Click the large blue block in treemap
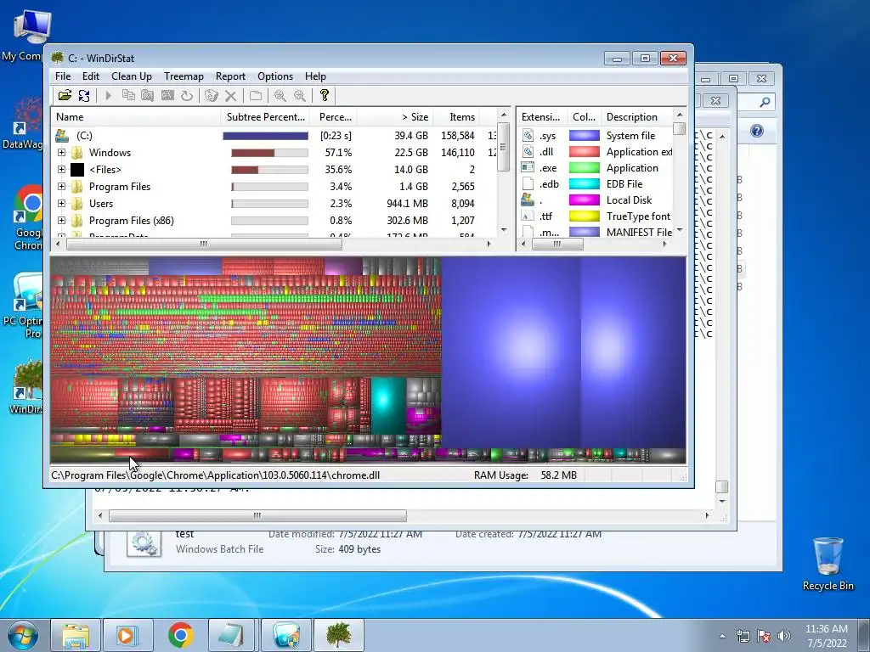This screenshot has height=652, width=870. click(511, 351)
